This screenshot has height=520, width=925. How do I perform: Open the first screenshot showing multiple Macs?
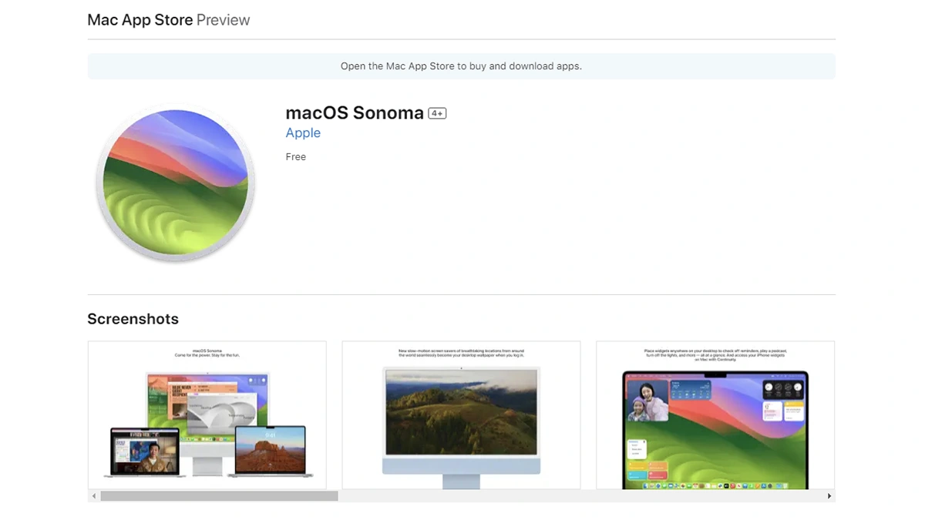point(207,415)
